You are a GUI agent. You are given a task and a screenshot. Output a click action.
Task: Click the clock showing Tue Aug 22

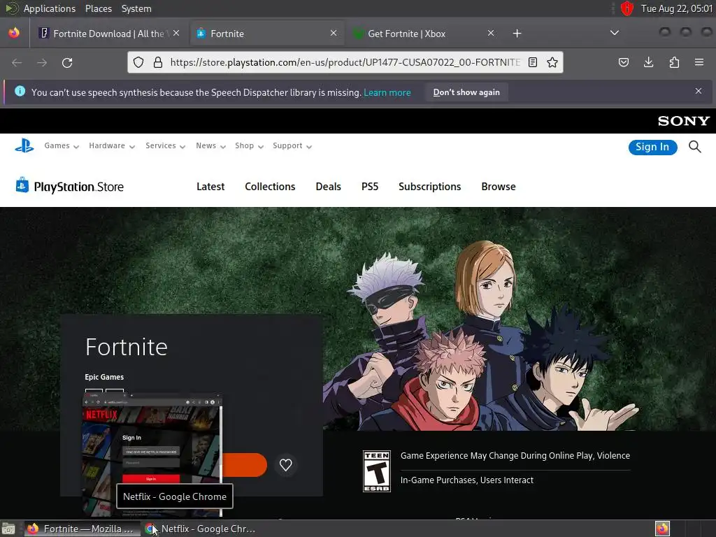[677, 8]
